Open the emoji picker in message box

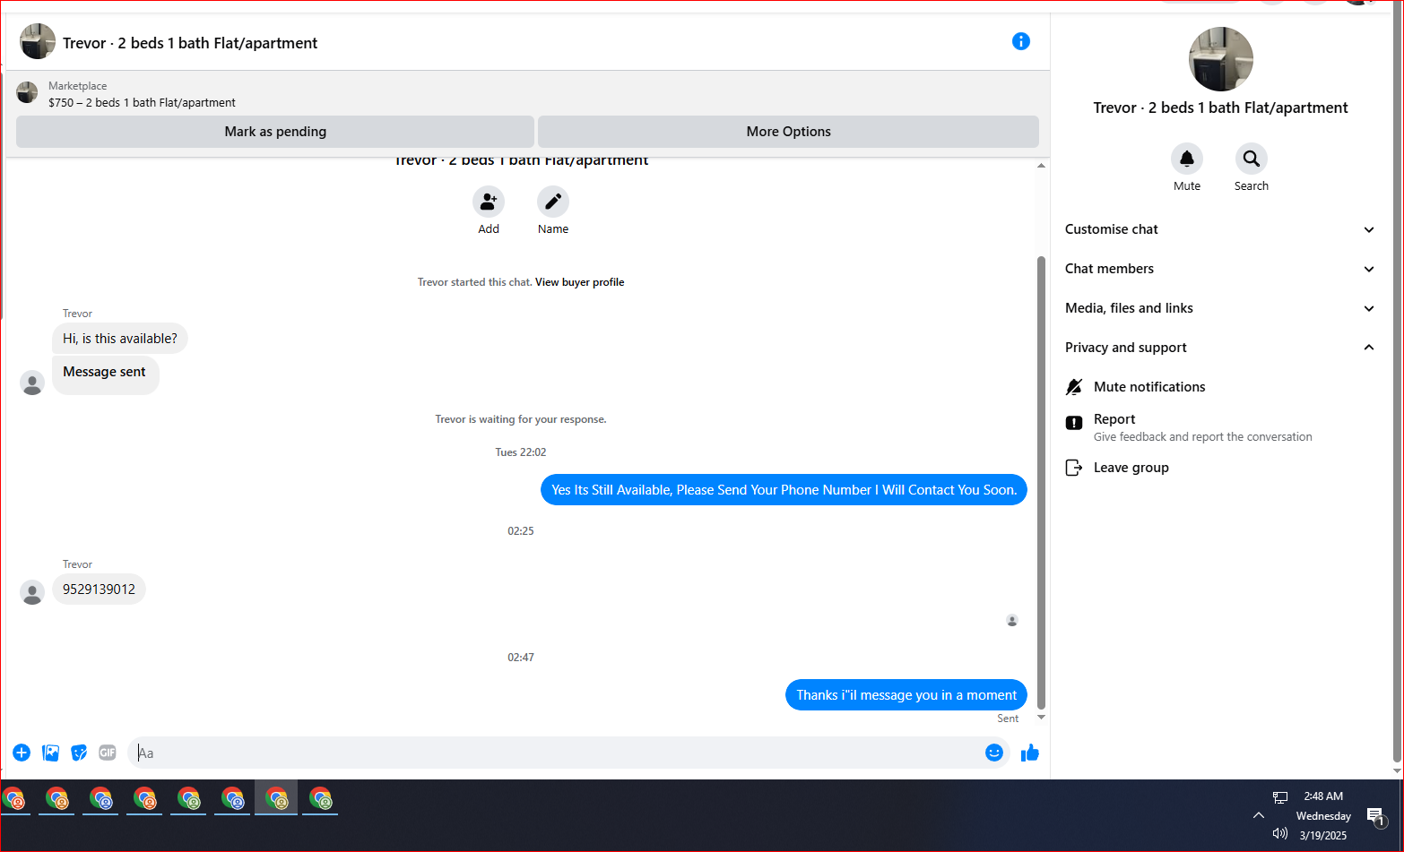993,753
